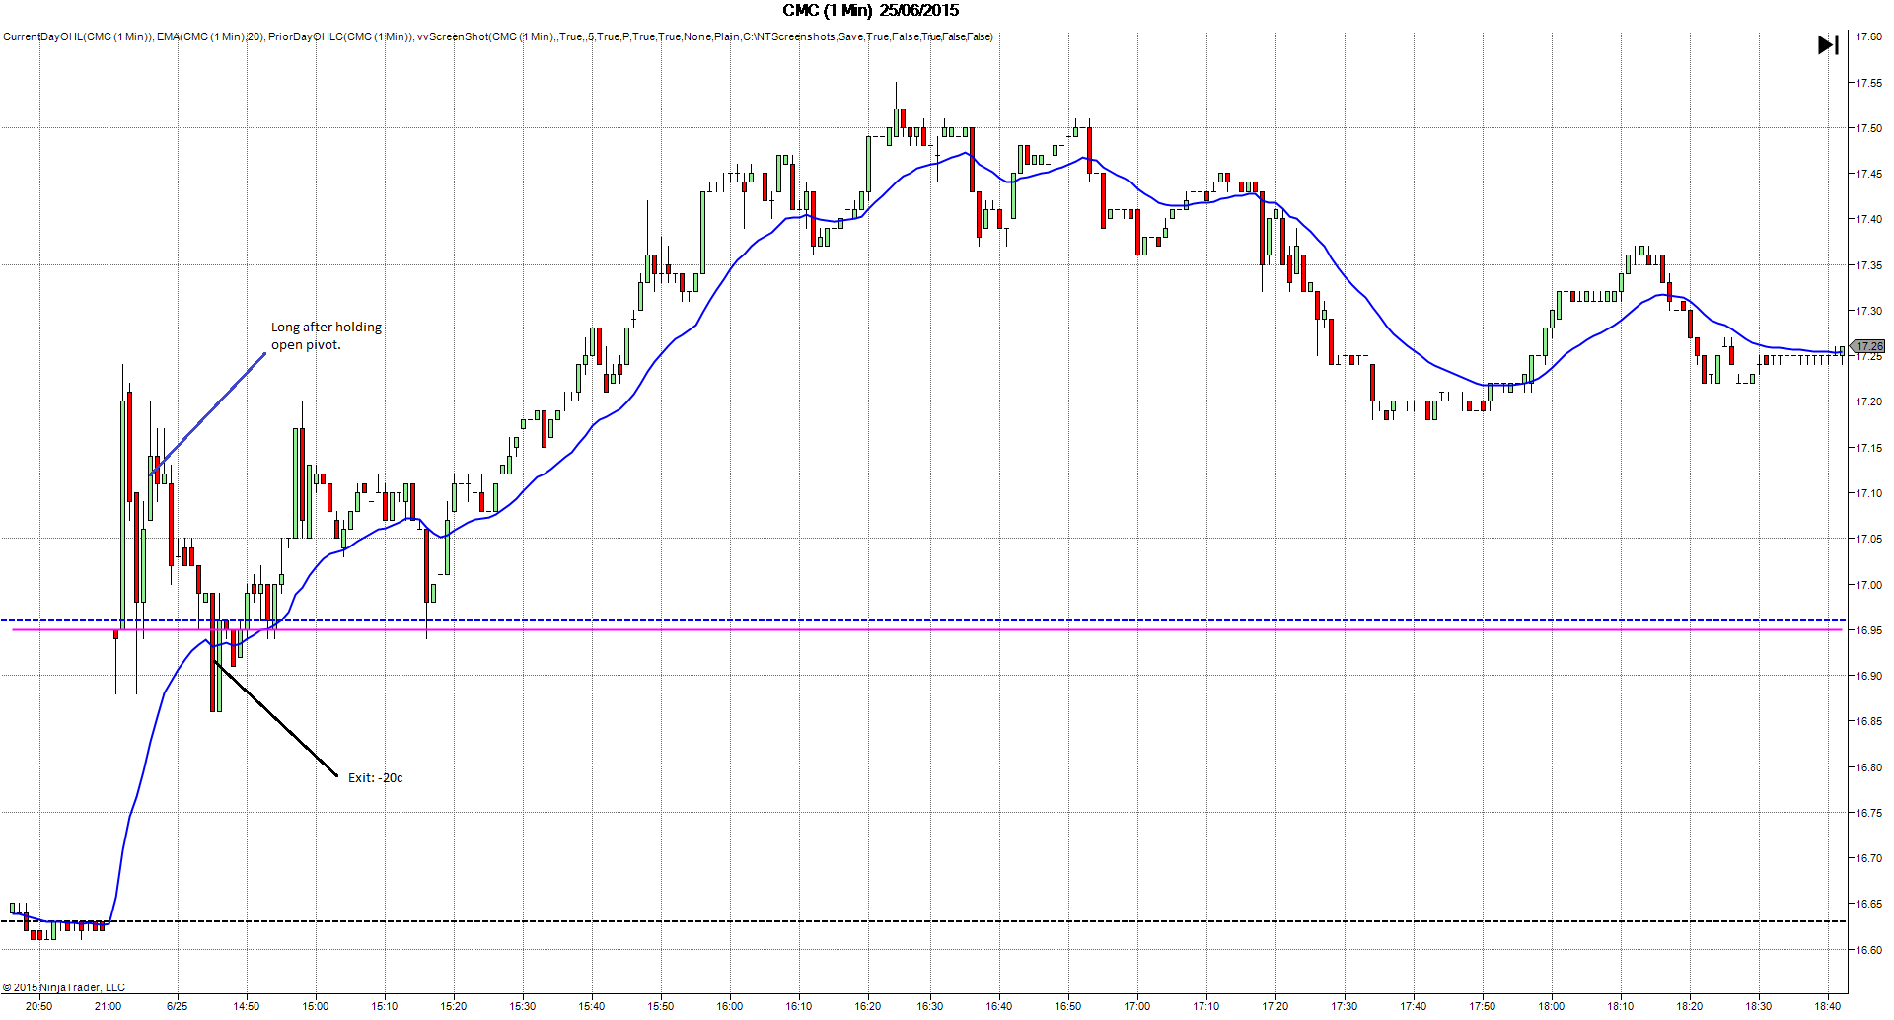
Task: Click the 18:40 time axis label
Action: 1828,1006
